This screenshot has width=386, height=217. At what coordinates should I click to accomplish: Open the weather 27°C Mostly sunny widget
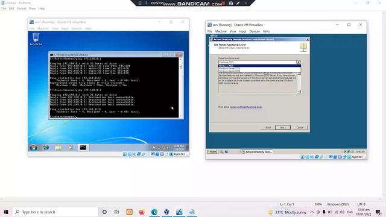tap(287, 212)
